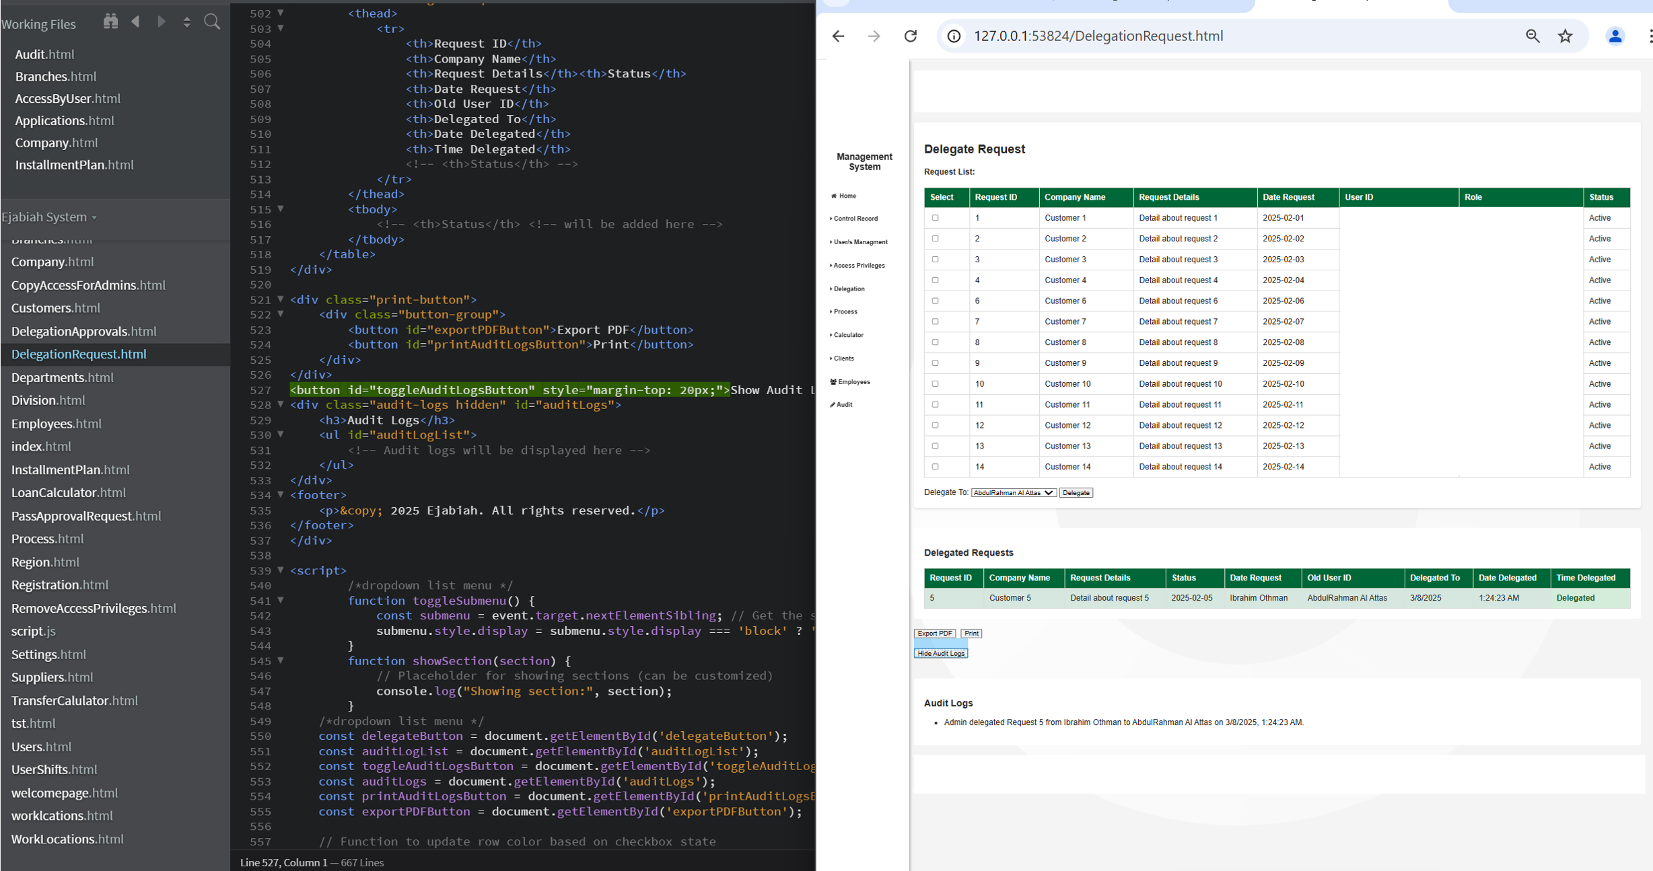This screenshot has width=1653, height=871.
Task: Select the binoculars search icon in the file panel
Action: [110, 22]
